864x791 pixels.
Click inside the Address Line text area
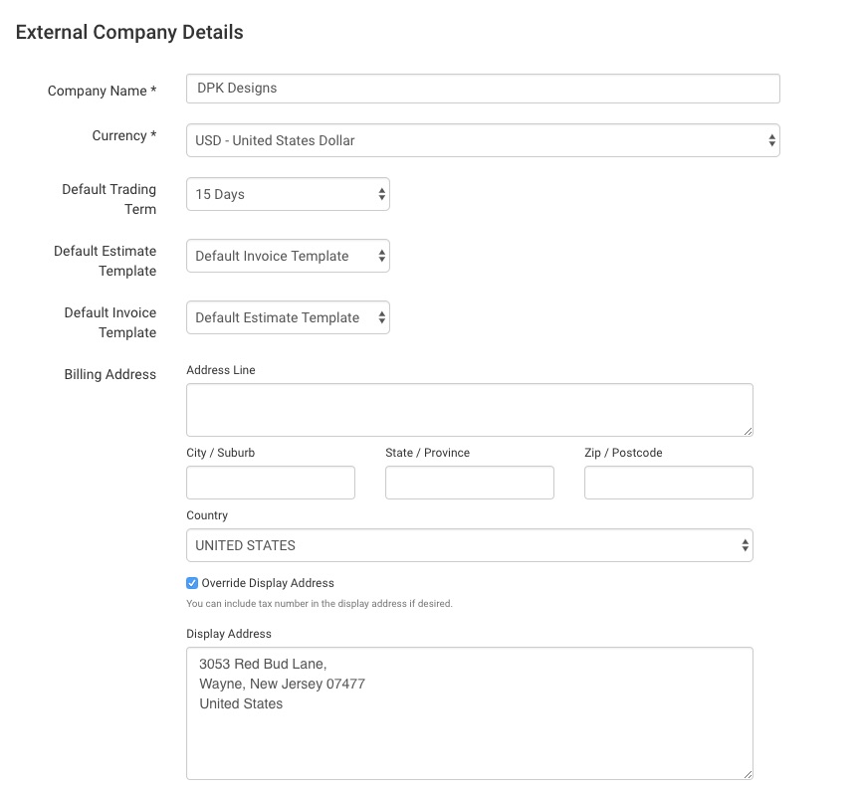(470, 410)
